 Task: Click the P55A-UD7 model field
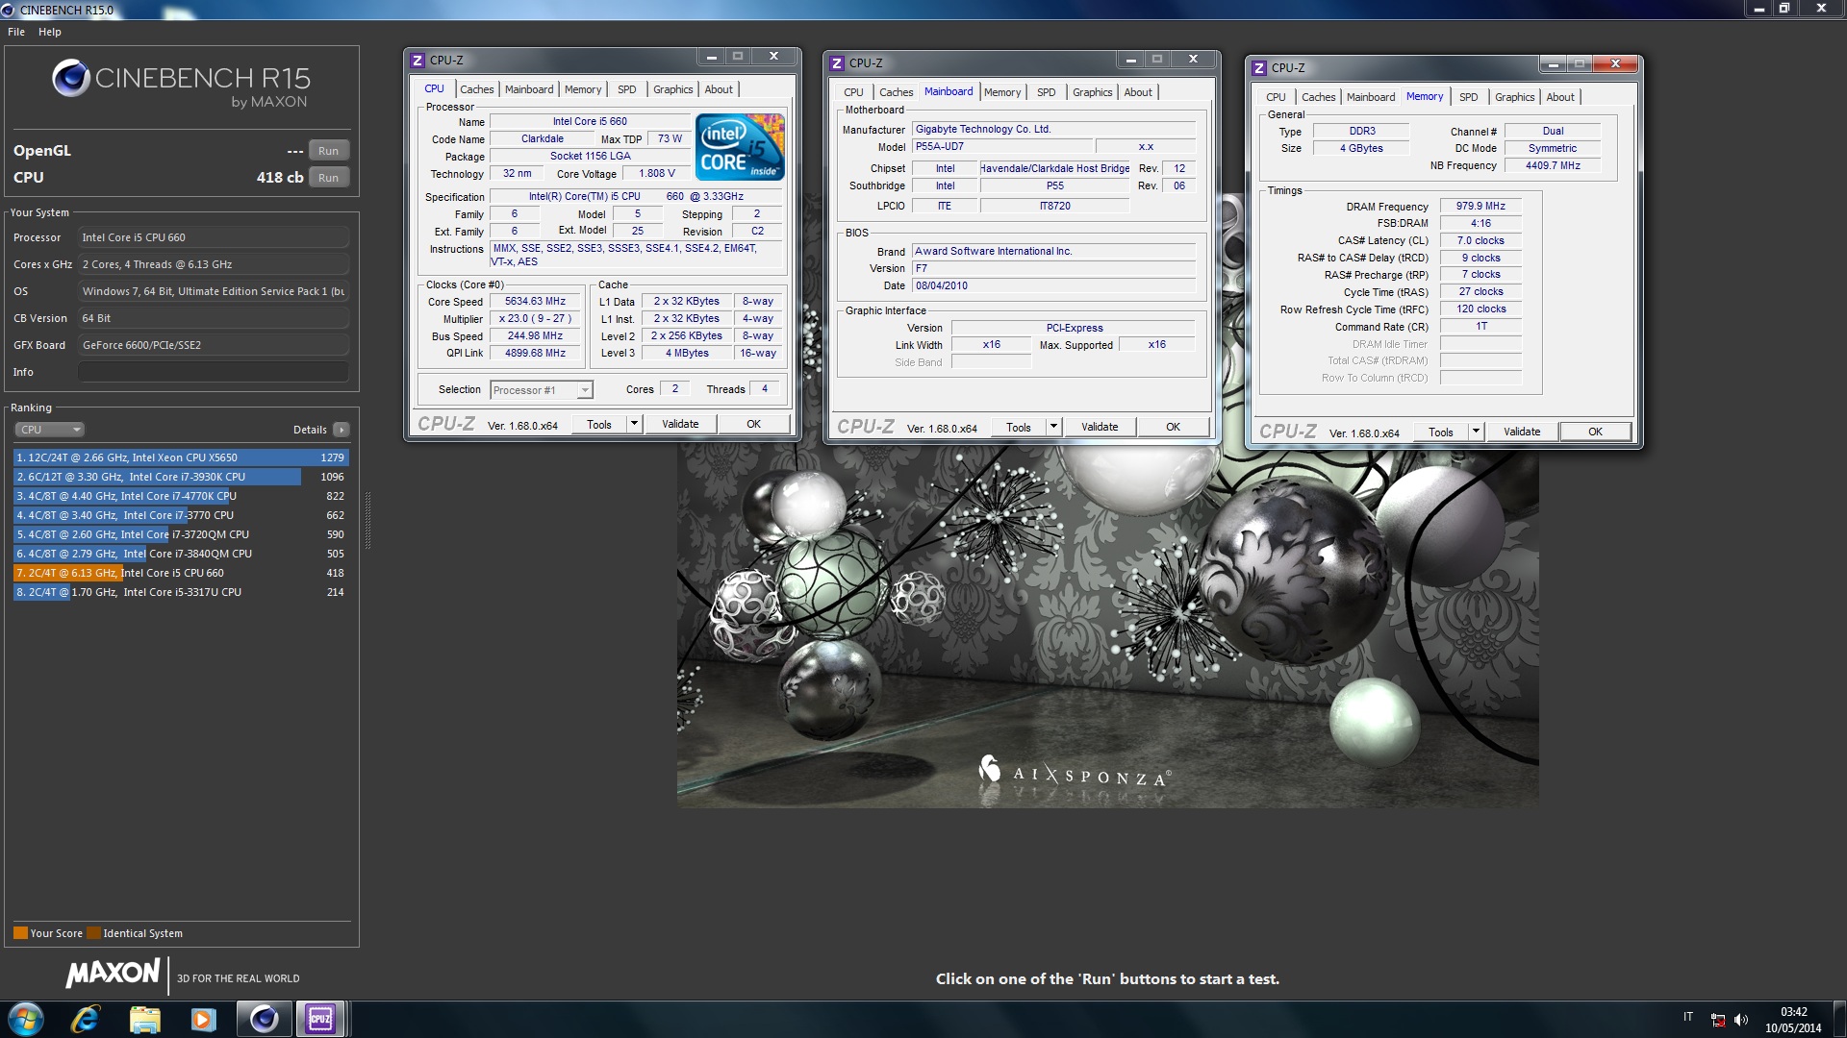tap(1000, 147)
